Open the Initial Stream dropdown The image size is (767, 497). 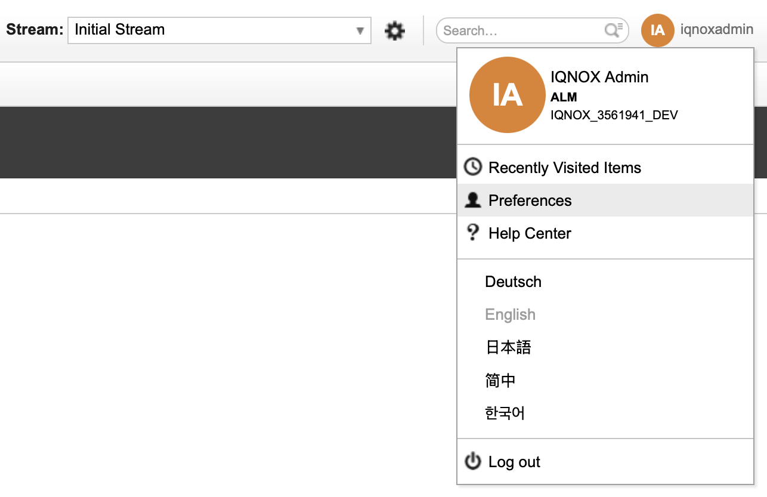tap(219, 30)
